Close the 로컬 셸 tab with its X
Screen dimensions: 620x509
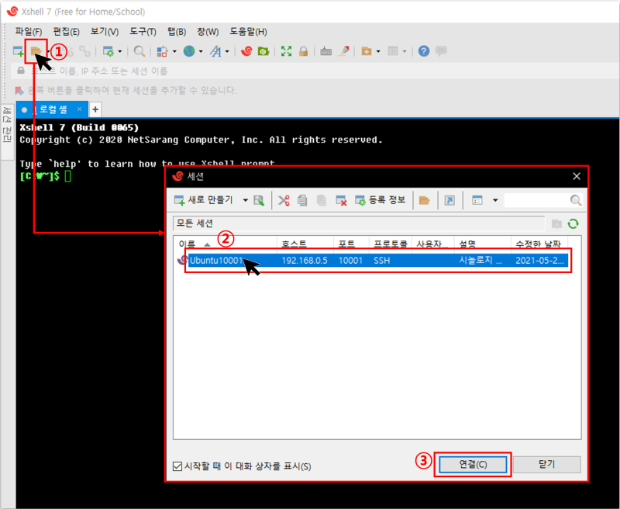click(x=80, y=109)
